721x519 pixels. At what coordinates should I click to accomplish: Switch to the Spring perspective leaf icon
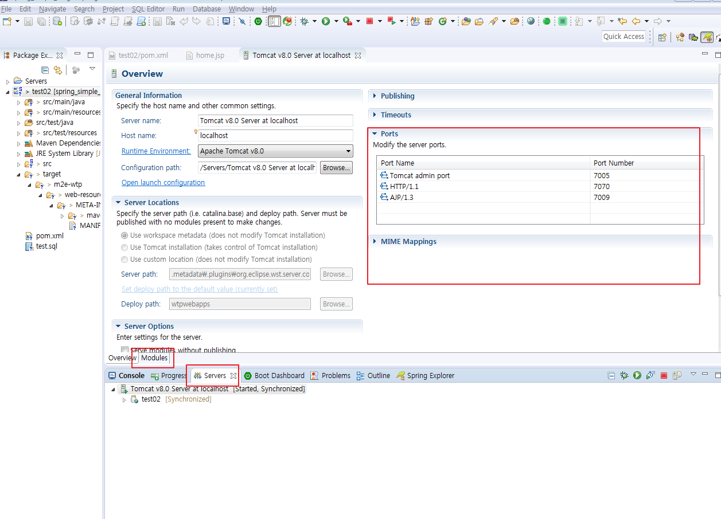tap(708, 37)
